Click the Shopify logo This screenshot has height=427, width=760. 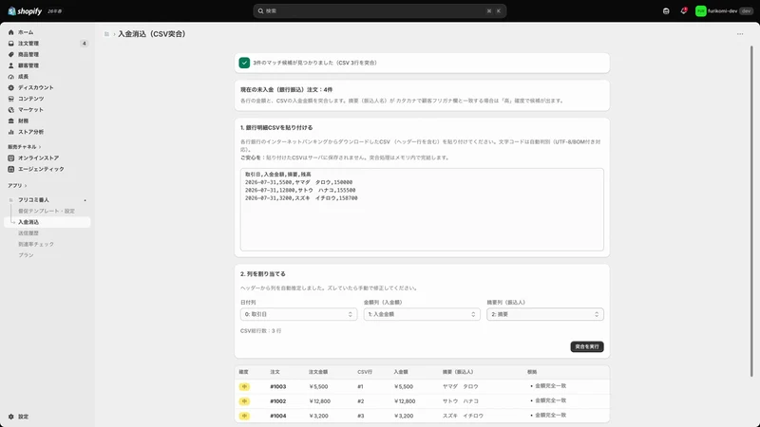25,11
